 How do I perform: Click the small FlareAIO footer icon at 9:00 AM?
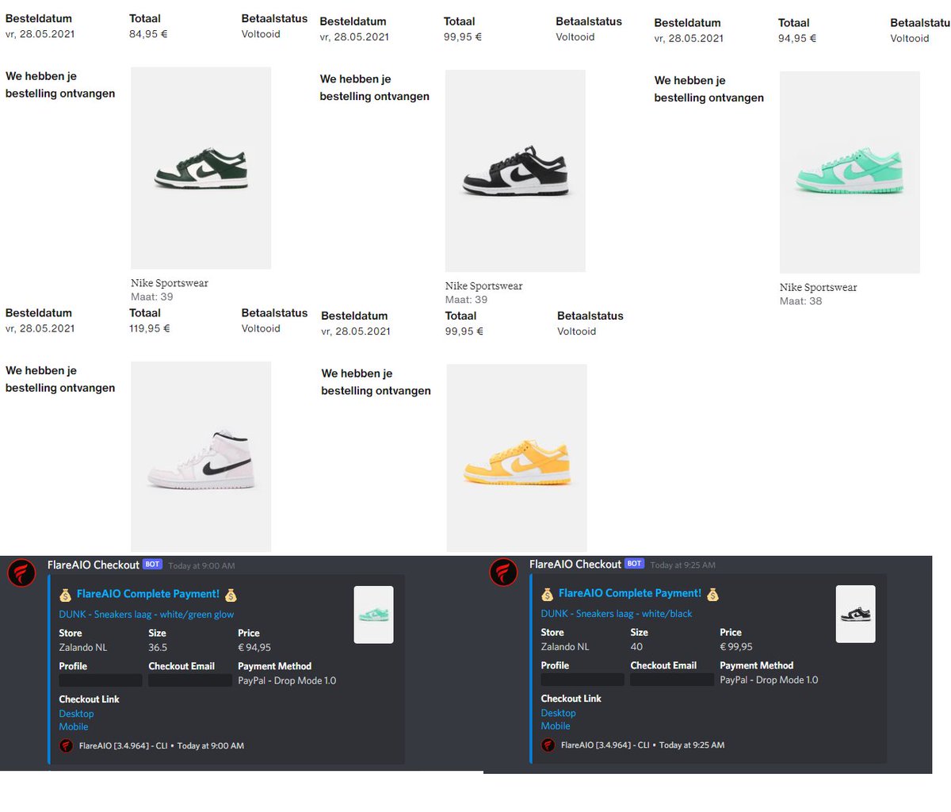67,746
